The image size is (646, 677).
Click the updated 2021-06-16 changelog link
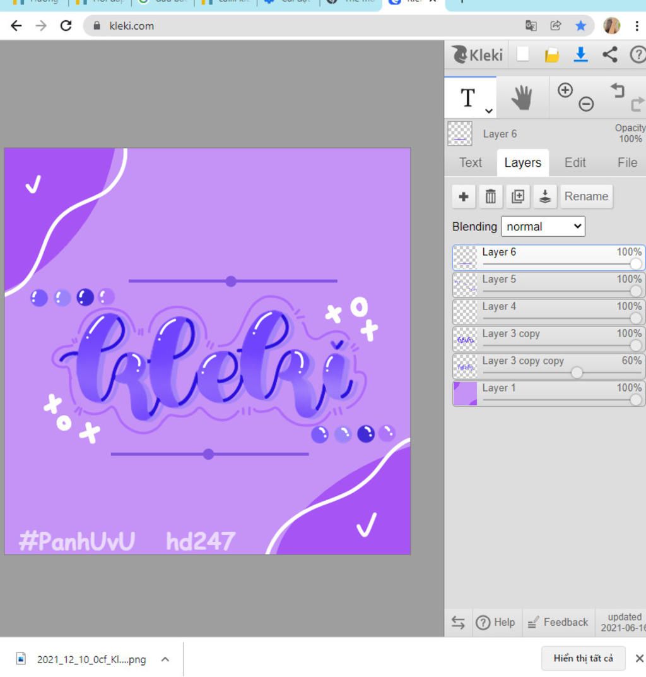623,622
